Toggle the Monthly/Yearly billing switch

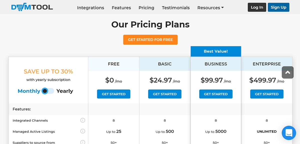pos(48,91)
